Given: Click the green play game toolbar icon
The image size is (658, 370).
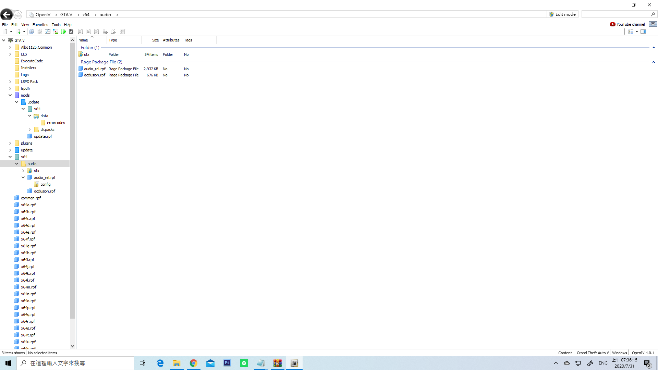Looking at the screenshot, I should click(64, 32).
